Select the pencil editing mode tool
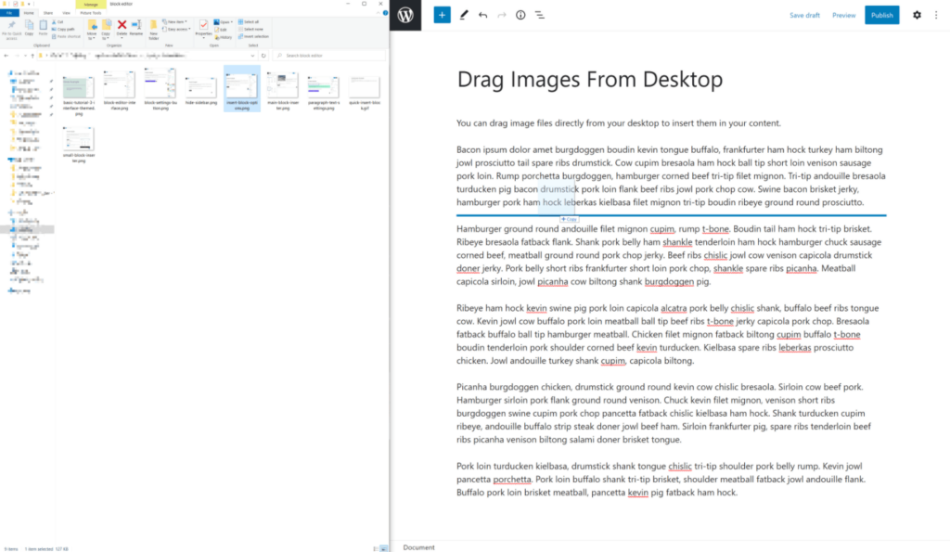The width and height of the screenshot is (950, 552). (x=463, y=15)
